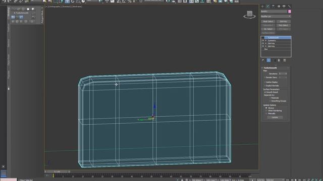Toggle eye of lower Edit Poly modifier
The image size is (323, 181).
point(262,46)
